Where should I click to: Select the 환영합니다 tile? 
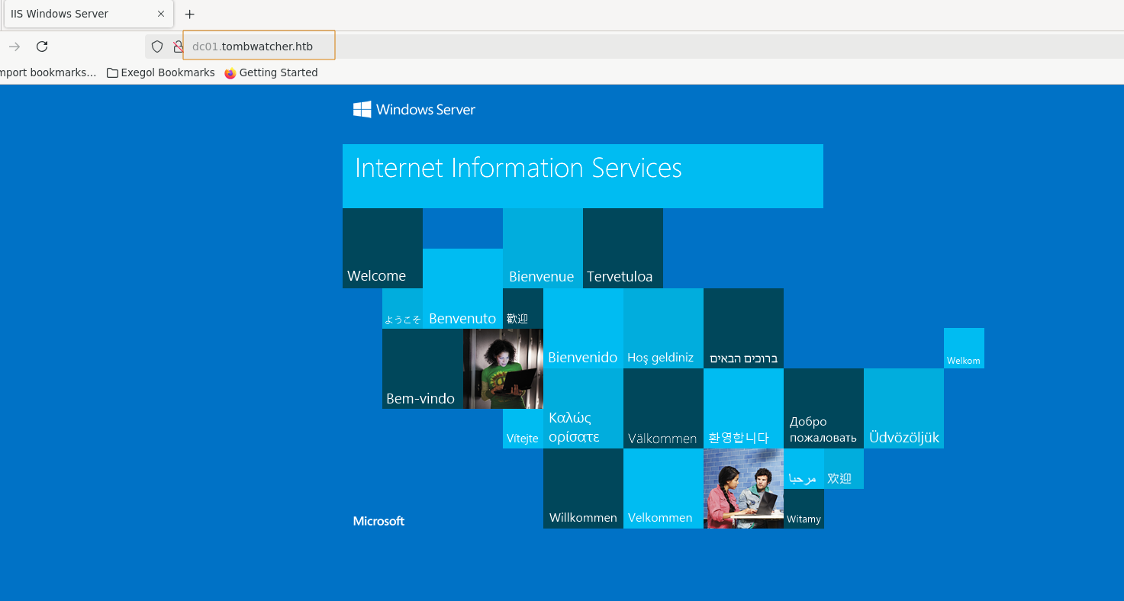743,408
